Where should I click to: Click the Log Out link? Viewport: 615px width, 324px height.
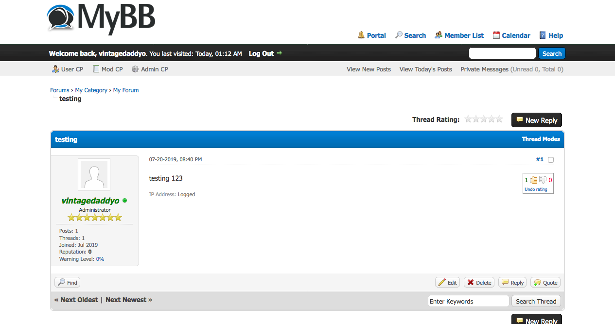click(x=262, y=53)
